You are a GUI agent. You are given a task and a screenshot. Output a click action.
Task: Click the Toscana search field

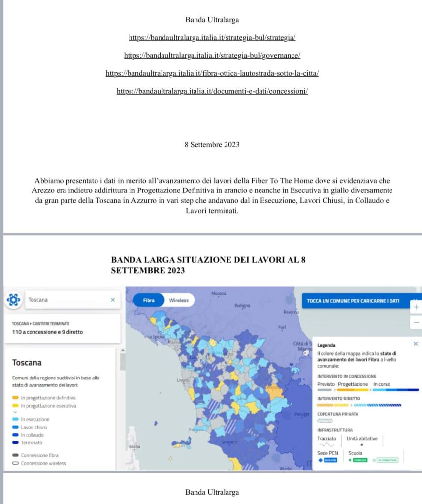[73, 300]
